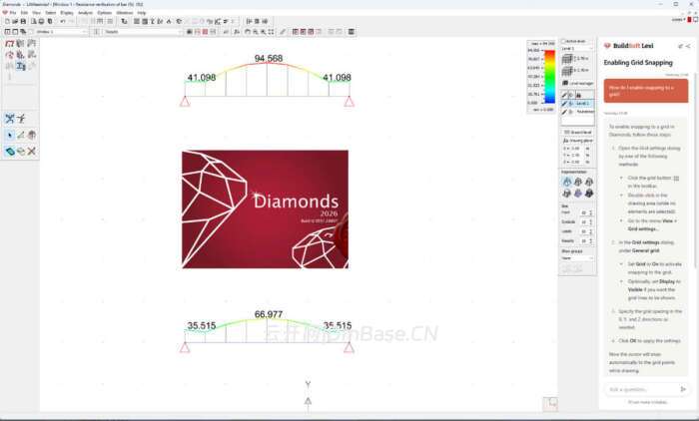Viewport: 699px width, 421px height.
Task: Select the first Representation view icon
Action: [x=567, y=182]
